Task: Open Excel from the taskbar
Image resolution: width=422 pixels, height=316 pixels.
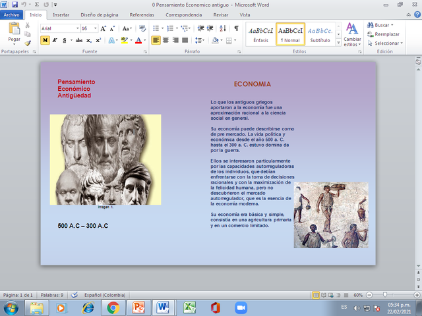Action: [x=190, y=307]
